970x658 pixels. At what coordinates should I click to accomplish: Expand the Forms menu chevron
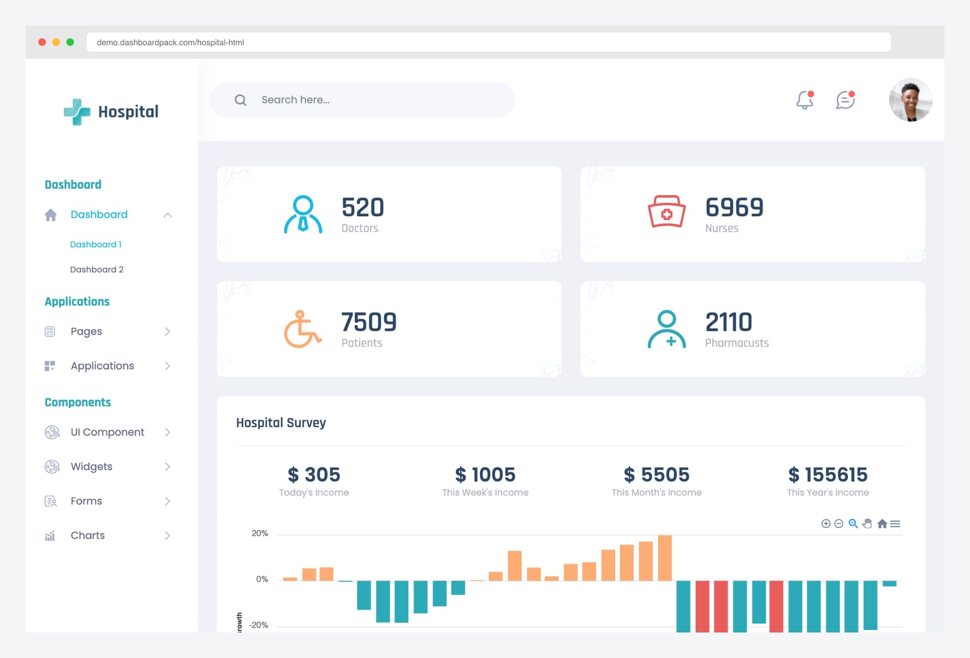pyautogui.click(x=168, y=501)
